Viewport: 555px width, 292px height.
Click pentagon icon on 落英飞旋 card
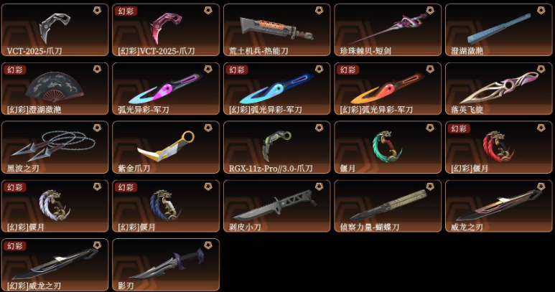point(541,70)
